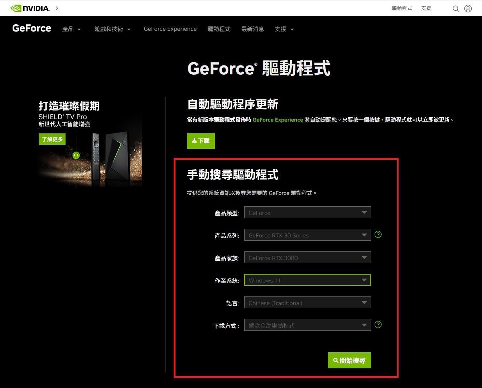Viewport: 482px width, 388px height.
Task: Click the SHIELD TV Pro banner image
Action: (x=90, y=143)
